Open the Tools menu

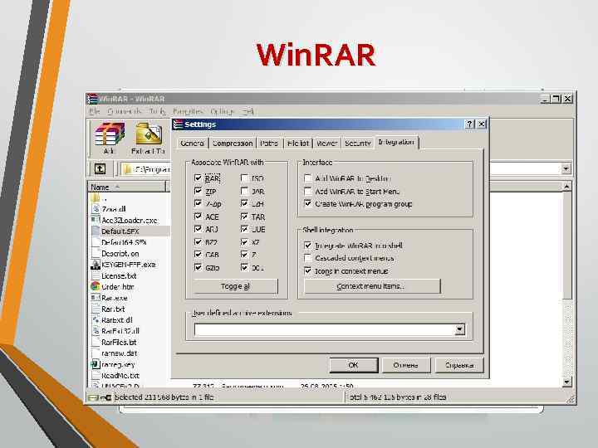(x=157, y=111)
